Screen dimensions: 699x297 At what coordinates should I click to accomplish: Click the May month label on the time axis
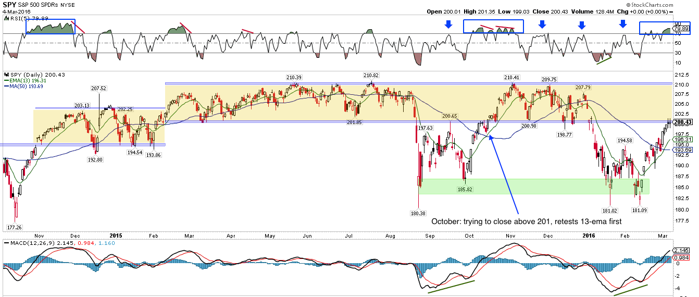(270, 236)
